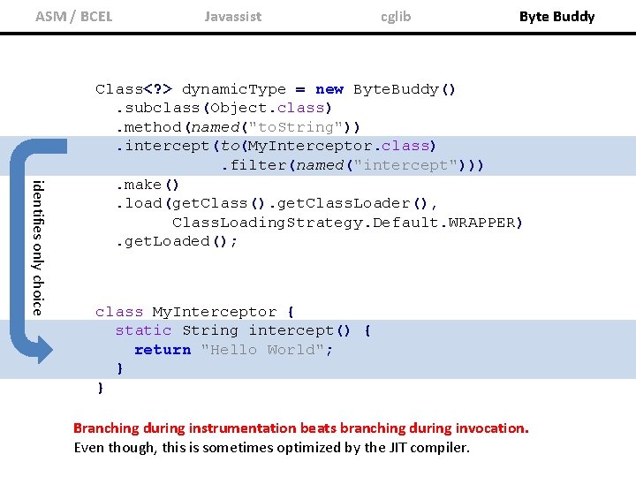
Task: Click the red 'Branching during instrumentation' sentence
Action: coord(301,428)
